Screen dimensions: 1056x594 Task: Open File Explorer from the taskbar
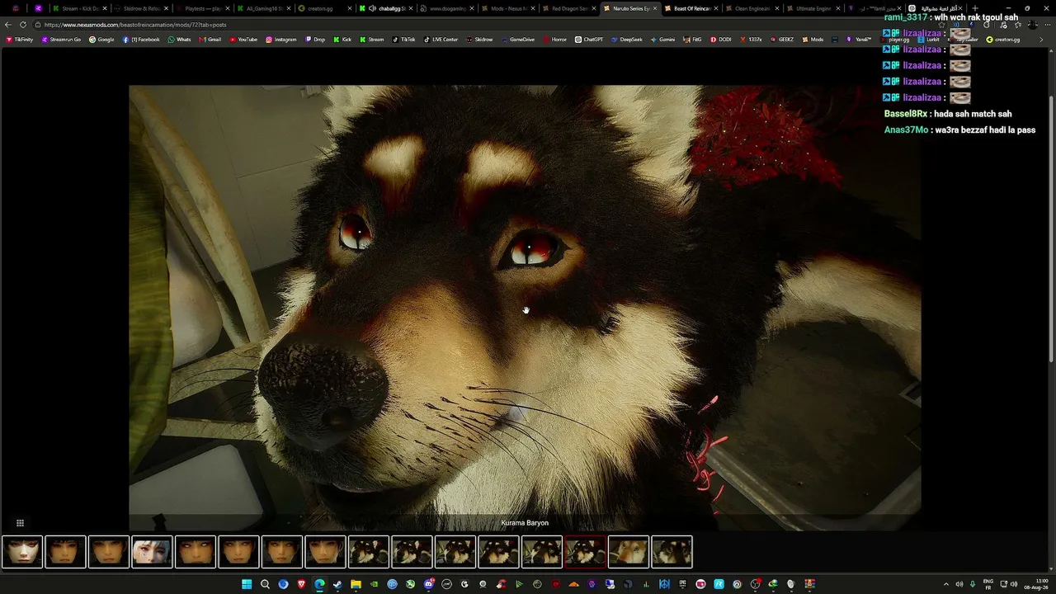pyautogui.click(x=356, y=584)
